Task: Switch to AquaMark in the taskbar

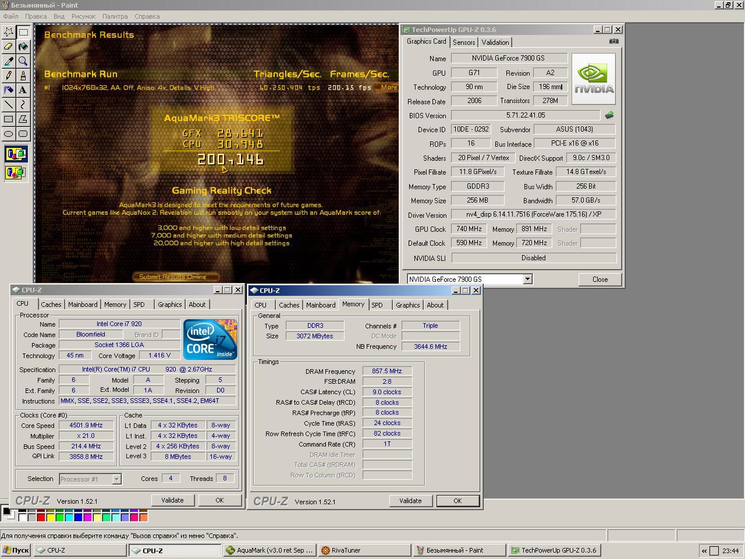Action: tap(270, 550)
